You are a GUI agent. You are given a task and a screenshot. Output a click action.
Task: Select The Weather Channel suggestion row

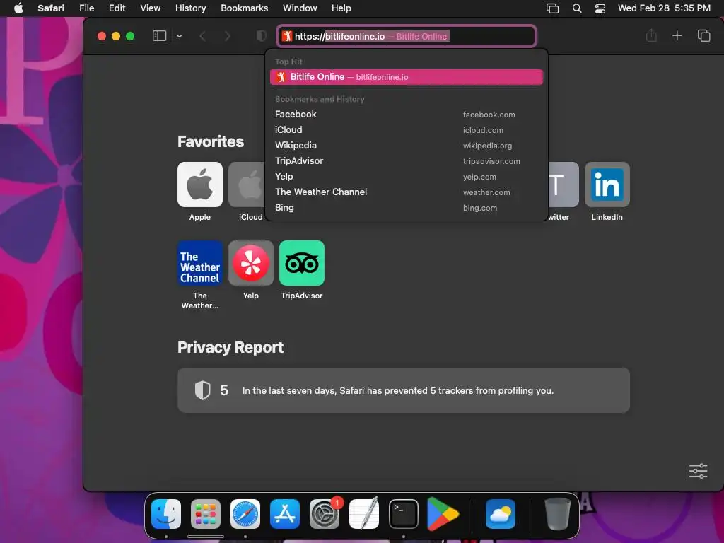pos(407,192)
